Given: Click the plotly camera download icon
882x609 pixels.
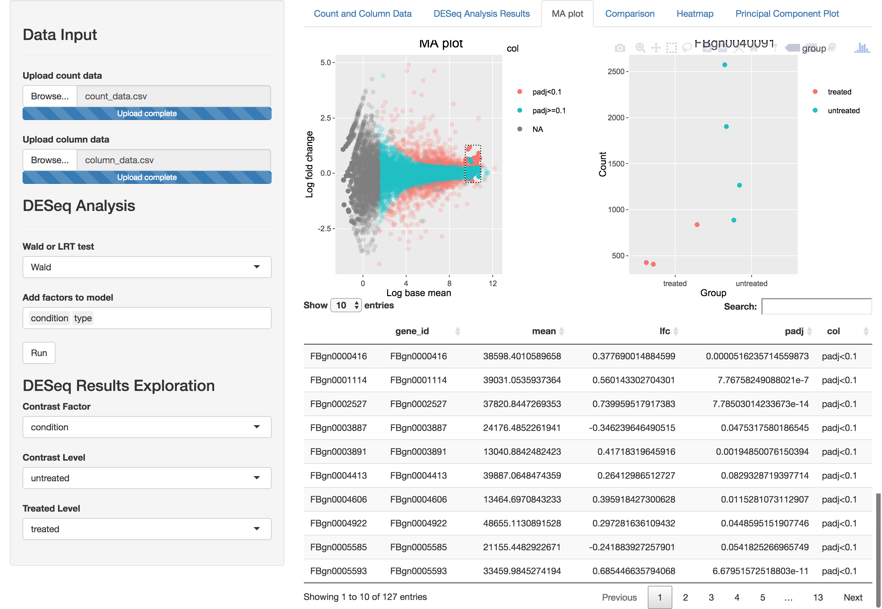Looking at the screenshot, I should [x=619, y=48].
